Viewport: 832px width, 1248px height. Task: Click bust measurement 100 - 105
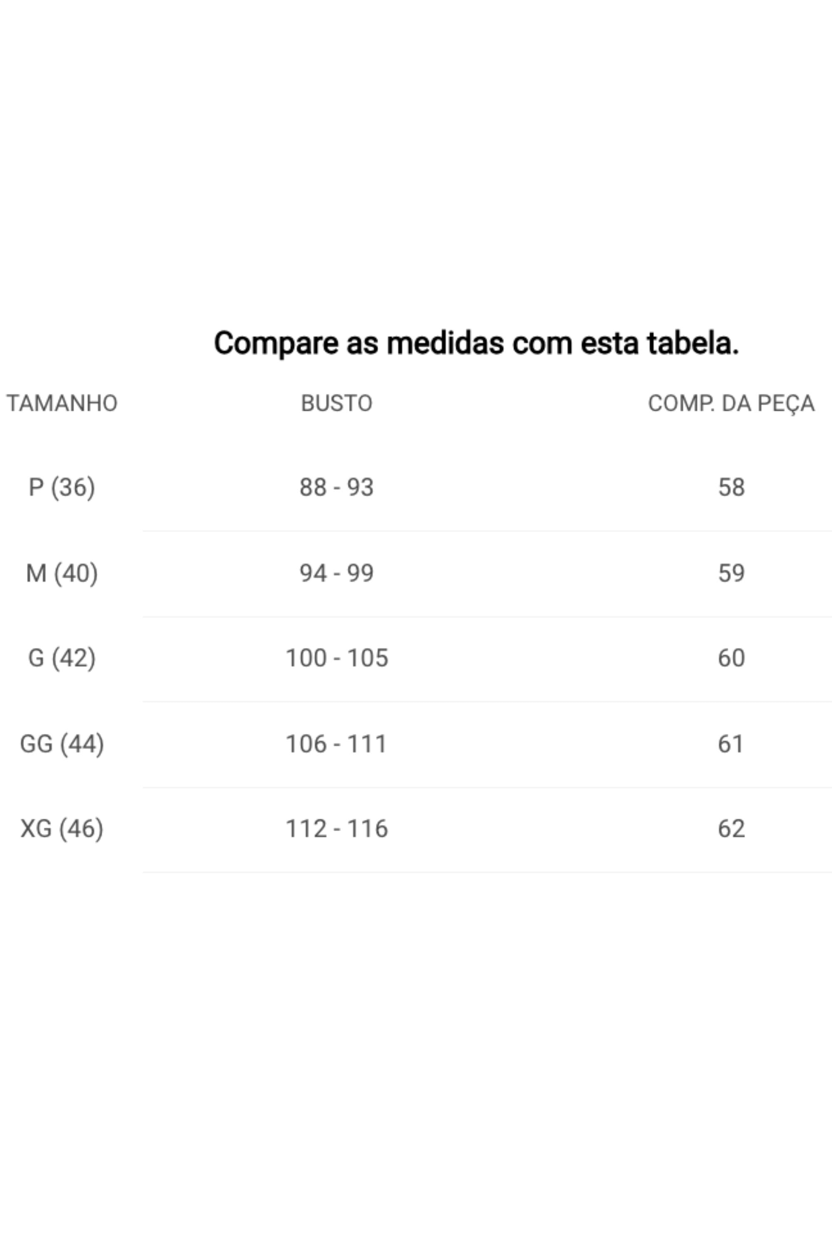pyautogui.click(x=337, y=658)
